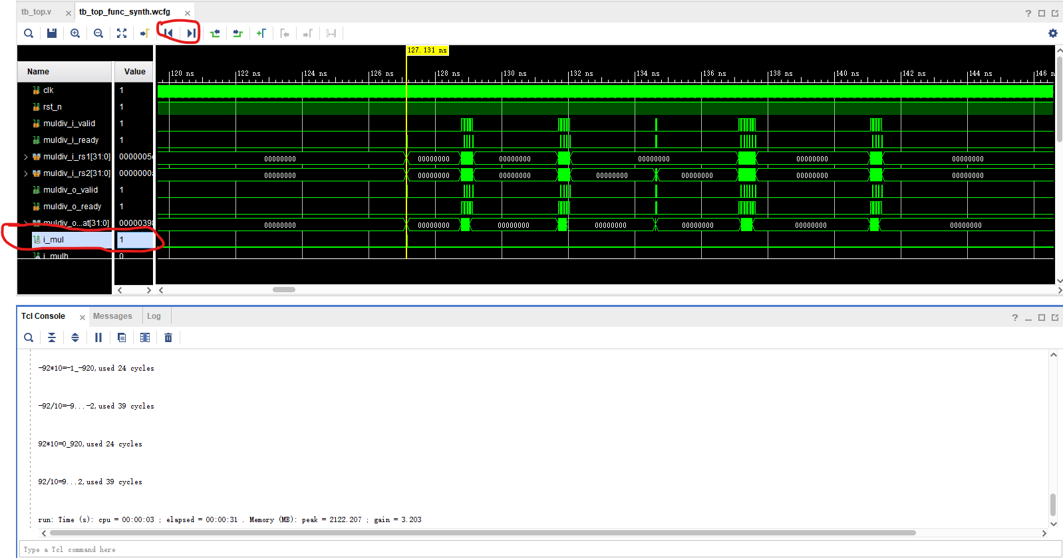Click waveform horizontal scrollbar thumb

[284, 290]
